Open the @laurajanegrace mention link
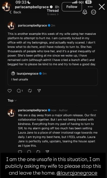107x178 pixels. tap(77, 173)
